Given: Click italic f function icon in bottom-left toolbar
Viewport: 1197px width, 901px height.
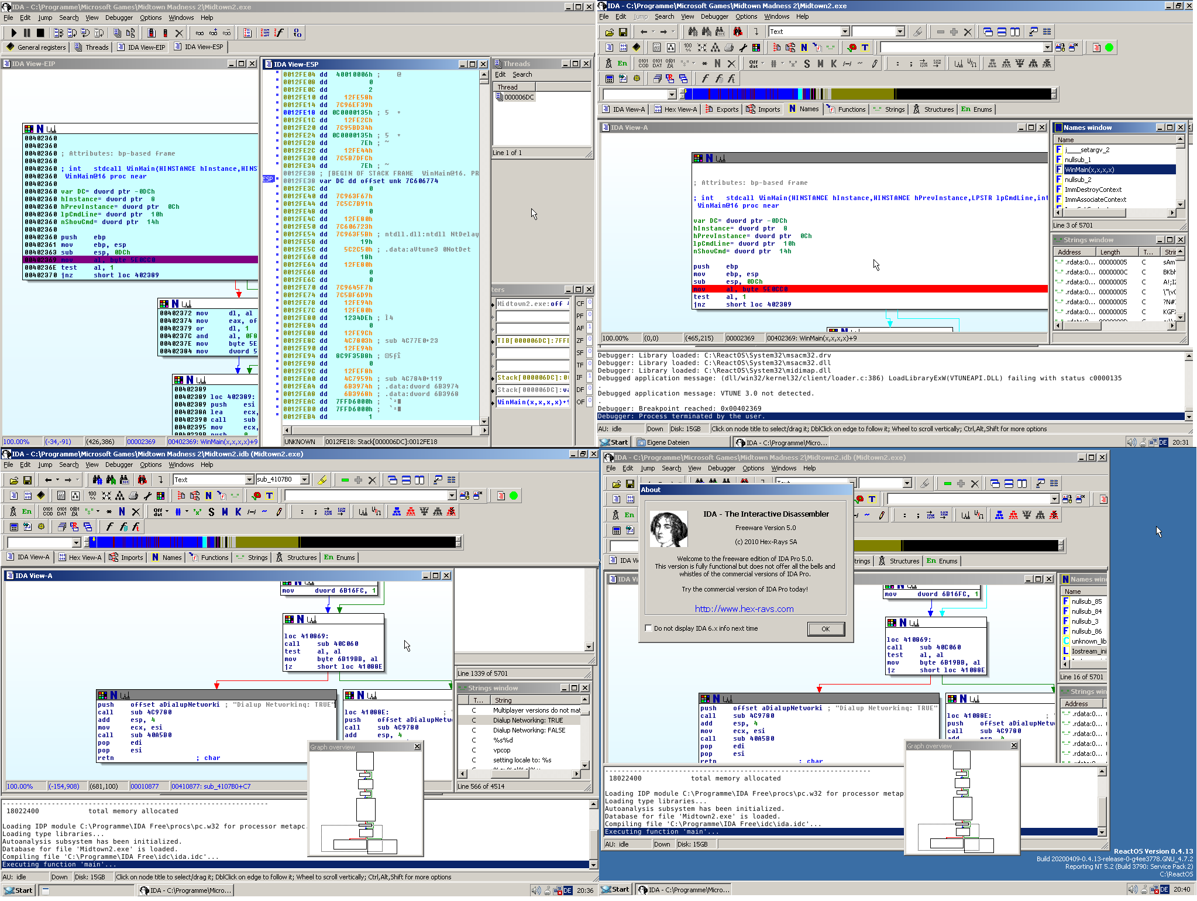Looking at the screenshot, I should (109, 527).
